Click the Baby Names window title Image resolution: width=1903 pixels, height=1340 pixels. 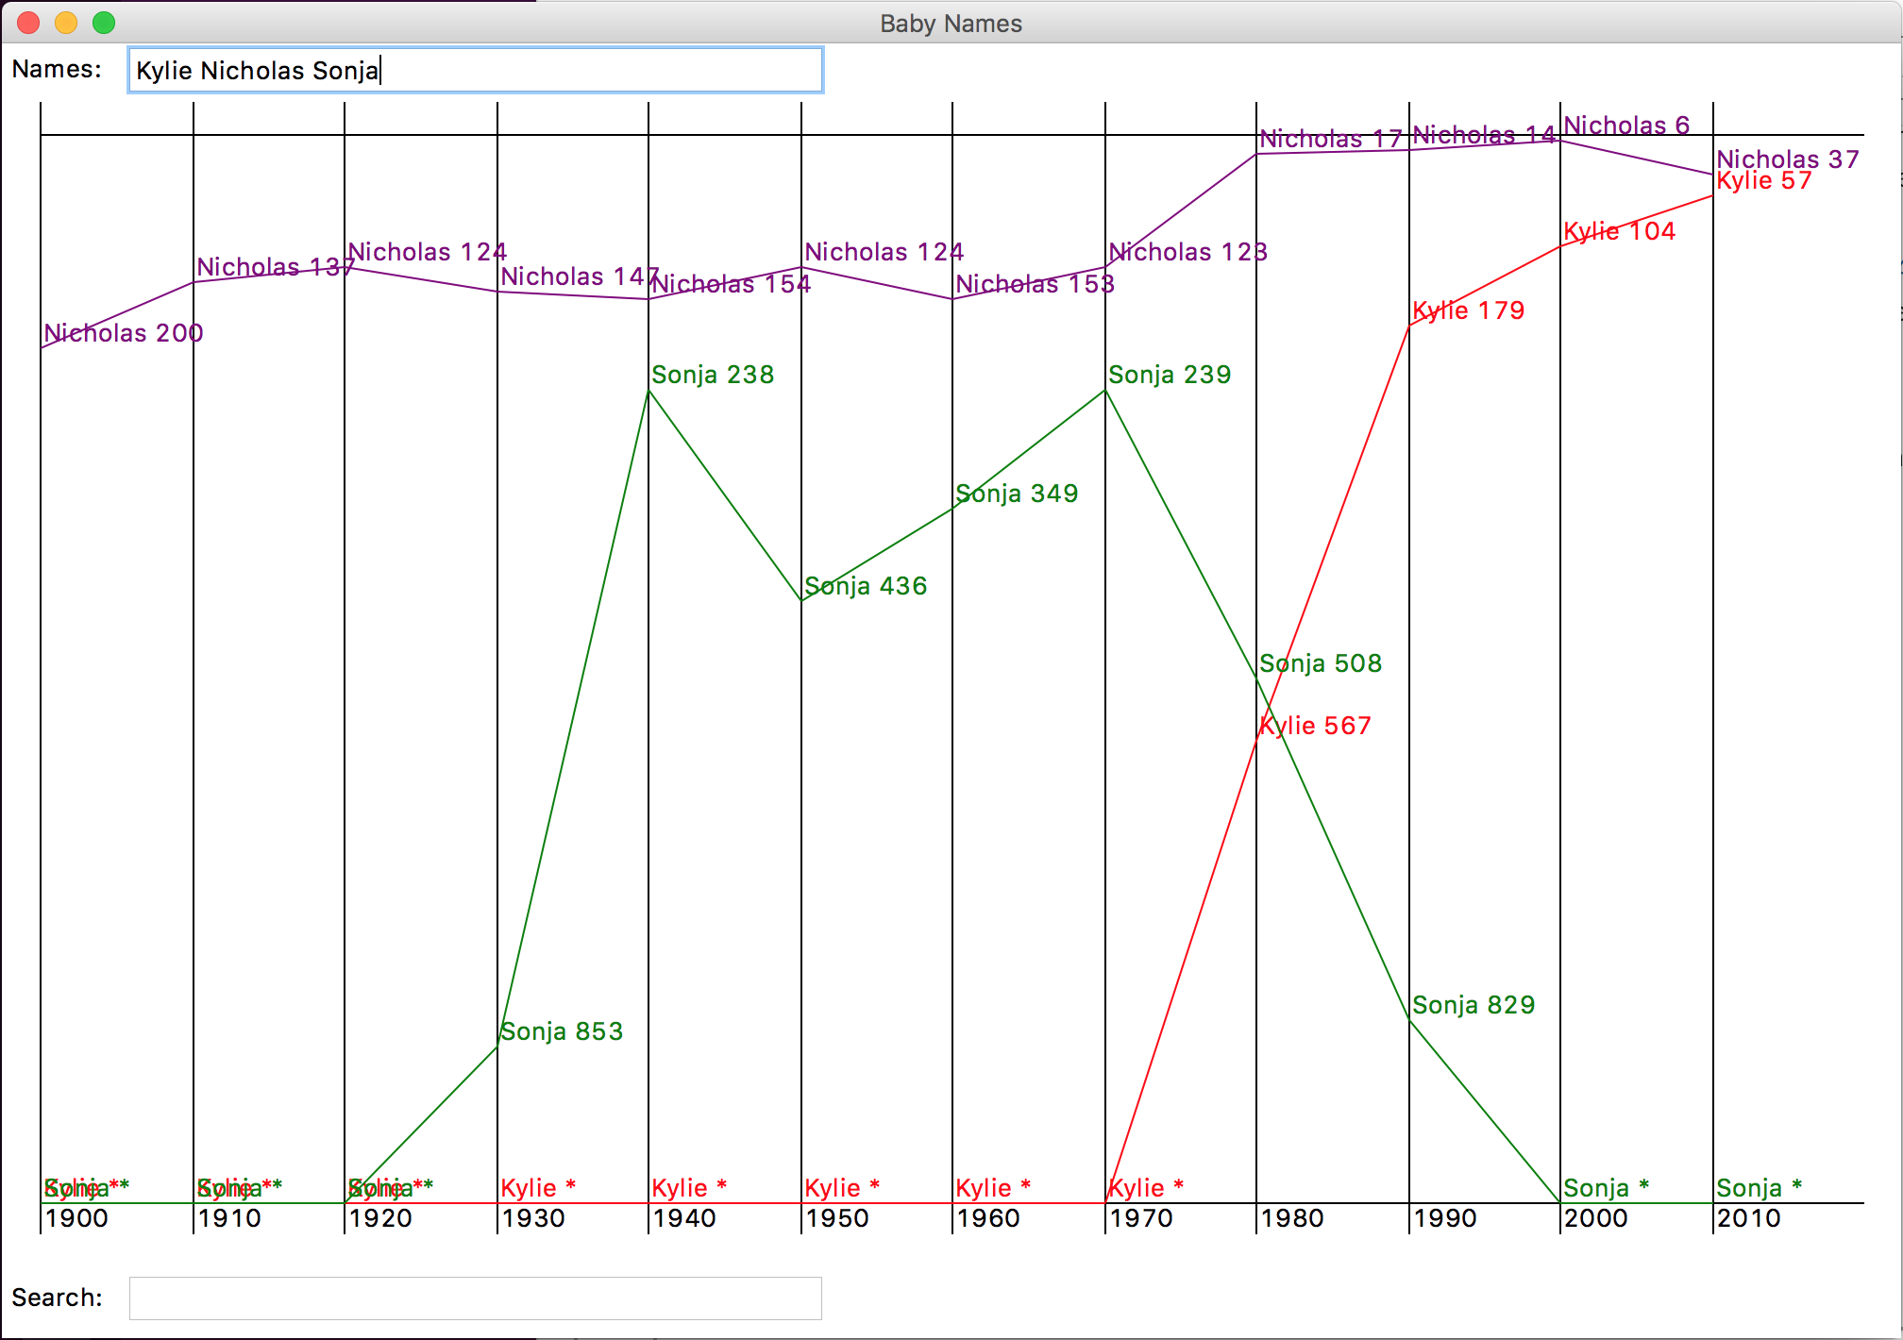951,24
